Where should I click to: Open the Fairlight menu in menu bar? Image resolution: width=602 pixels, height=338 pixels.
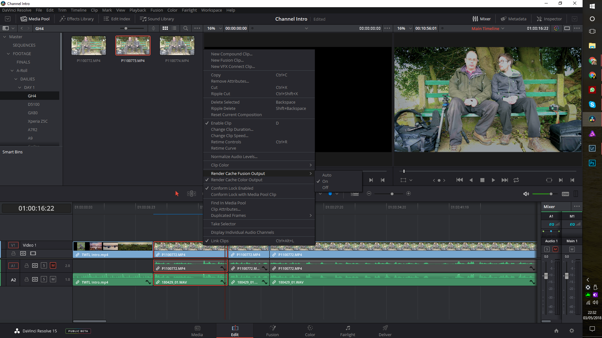pyautogui.click(x=189, y=10)
